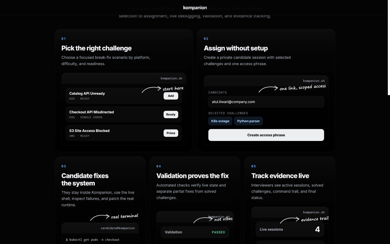The width and height of the screenshot is (390, 244).
Task: Click the Validation PASSED status label
Action: pos(218,232)
